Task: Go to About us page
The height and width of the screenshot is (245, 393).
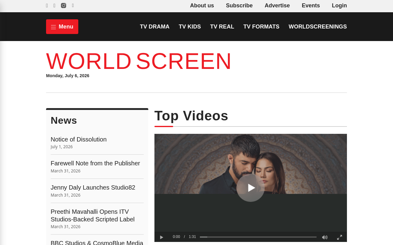Action: point(202,6)
